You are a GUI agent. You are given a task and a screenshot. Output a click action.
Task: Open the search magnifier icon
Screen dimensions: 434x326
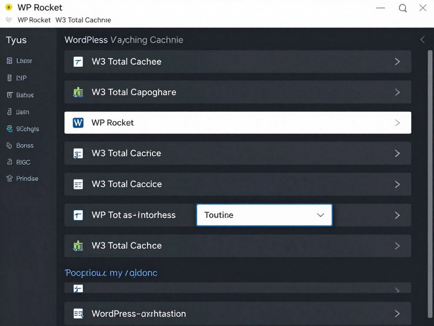click(403, 8)
